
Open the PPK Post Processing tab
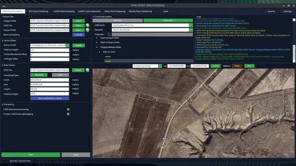pyautogui.click(x=13, y=11)
